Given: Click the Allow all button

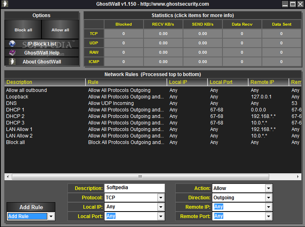Looking at the screenshot, I should 60,30.
